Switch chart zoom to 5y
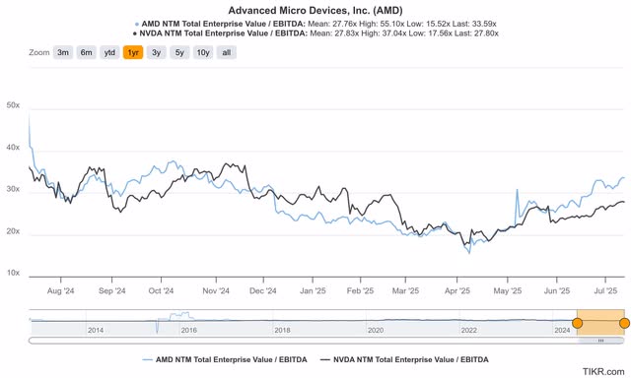The image size is (631, 378). point(179,52)
